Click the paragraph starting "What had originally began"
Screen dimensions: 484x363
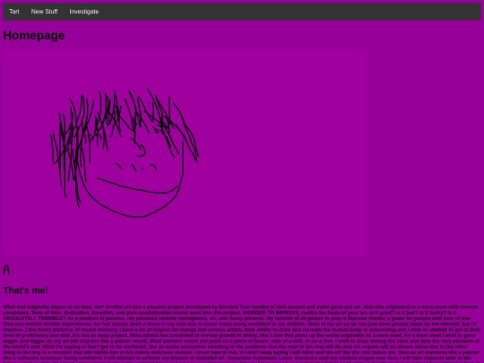(242, 333)
